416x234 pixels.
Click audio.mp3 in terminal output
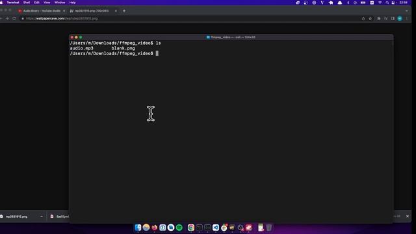tap(82, 48)
